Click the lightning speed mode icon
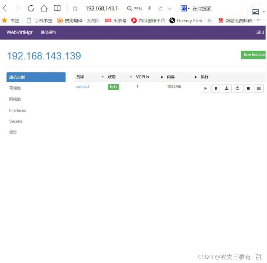 (149, 8)
